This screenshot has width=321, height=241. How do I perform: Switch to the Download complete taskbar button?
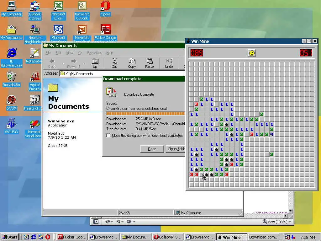click(x=264, y=237)
